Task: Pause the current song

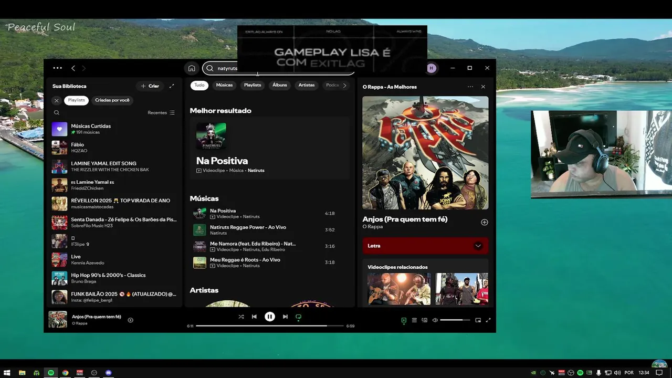Action: point(270,317)
